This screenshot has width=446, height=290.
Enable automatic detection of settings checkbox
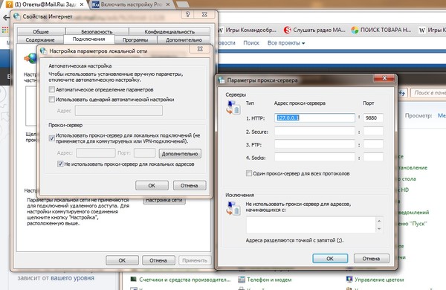52,90
